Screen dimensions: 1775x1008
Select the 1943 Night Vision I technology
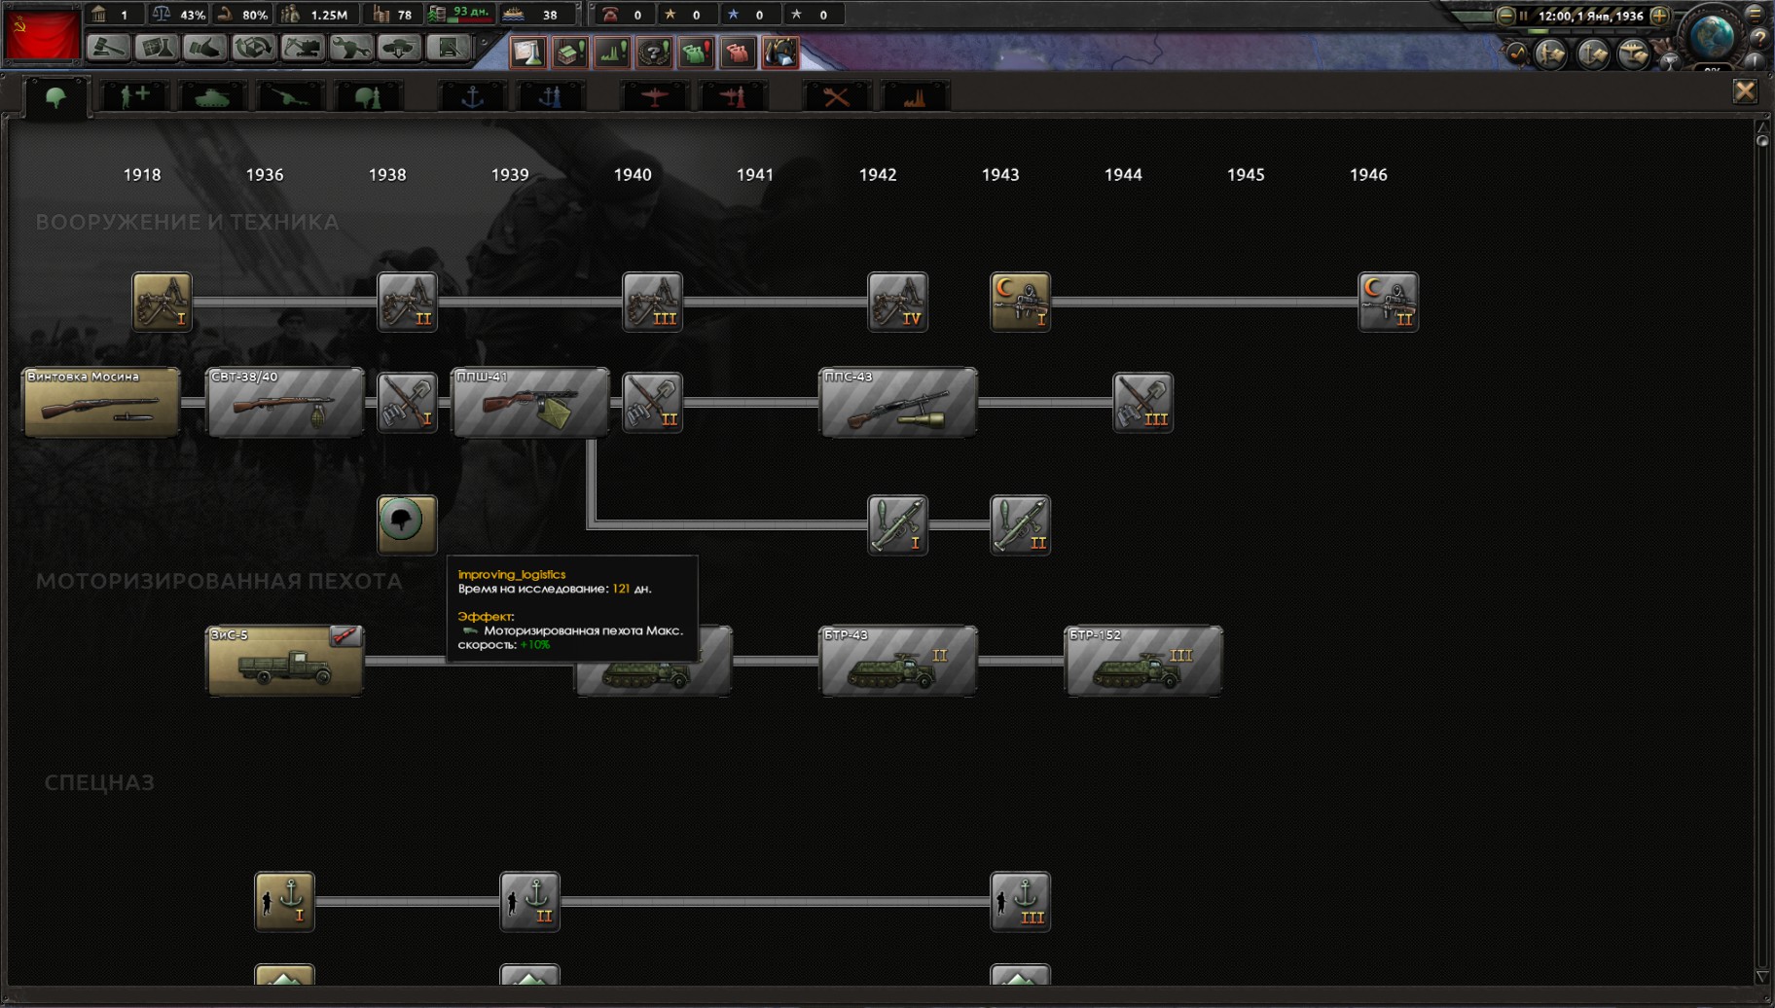click(x=1021, y=302)
